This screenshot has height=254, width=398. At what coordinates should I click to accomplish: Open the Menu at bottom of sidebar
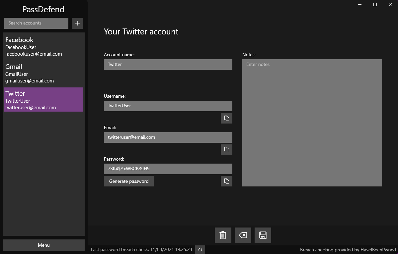click(44, 245)
